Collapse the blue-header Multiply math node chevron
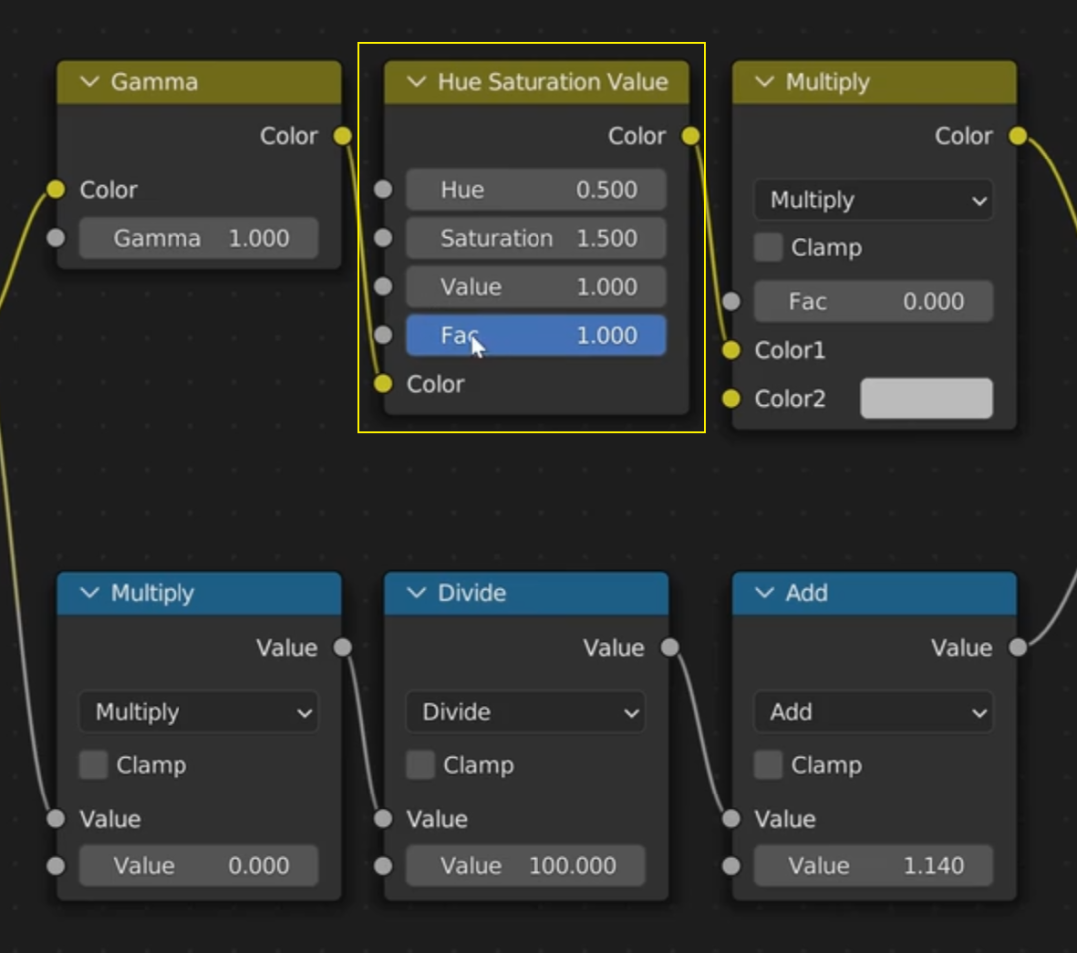The height and width of the screenshot is (953, 1077). tap(90, 593)
